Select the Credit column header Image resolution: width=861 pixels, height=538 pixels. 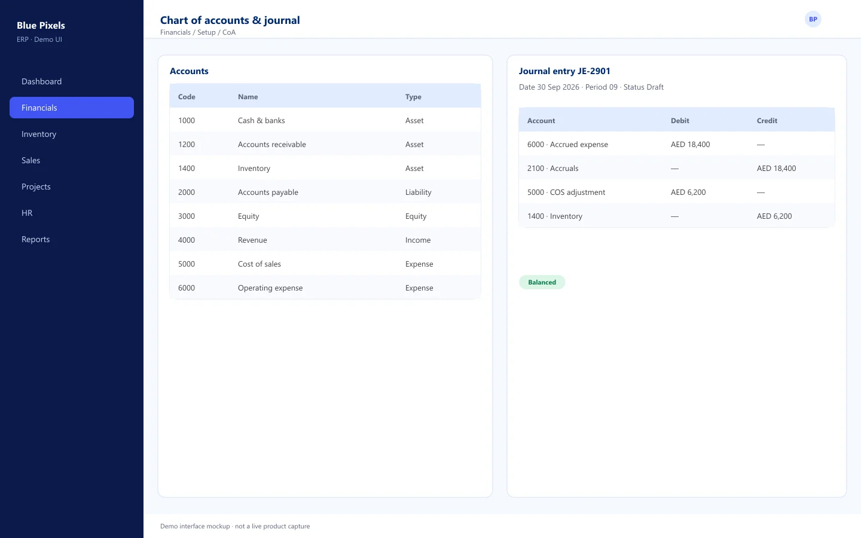click(x=767, y=121)
